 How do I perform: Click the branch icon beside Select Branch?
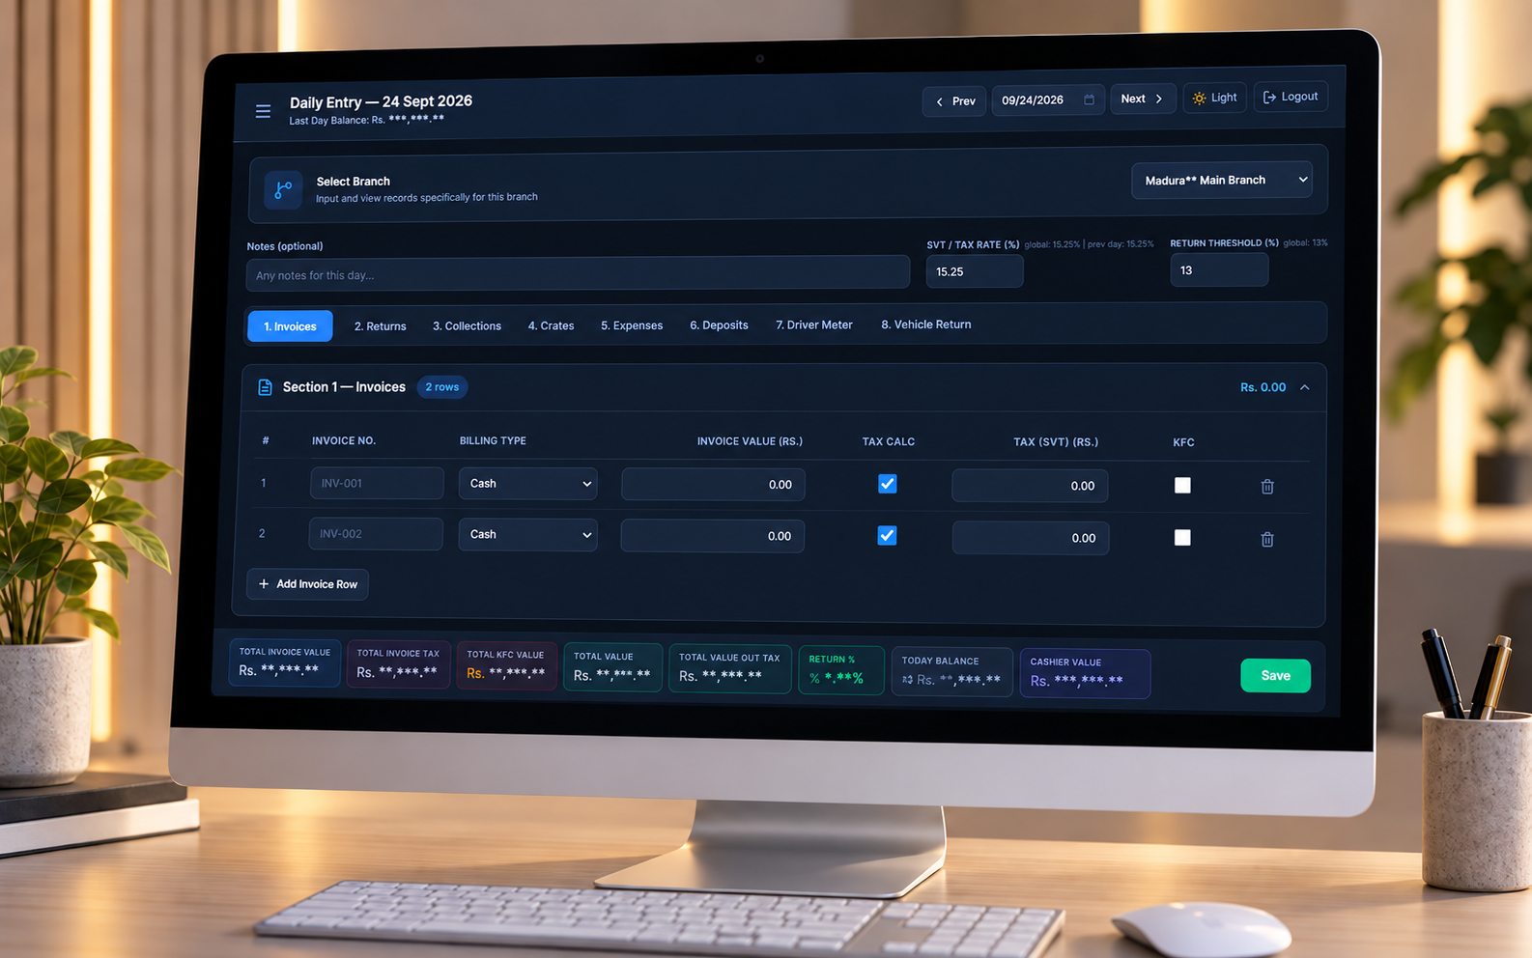point(283,189)
